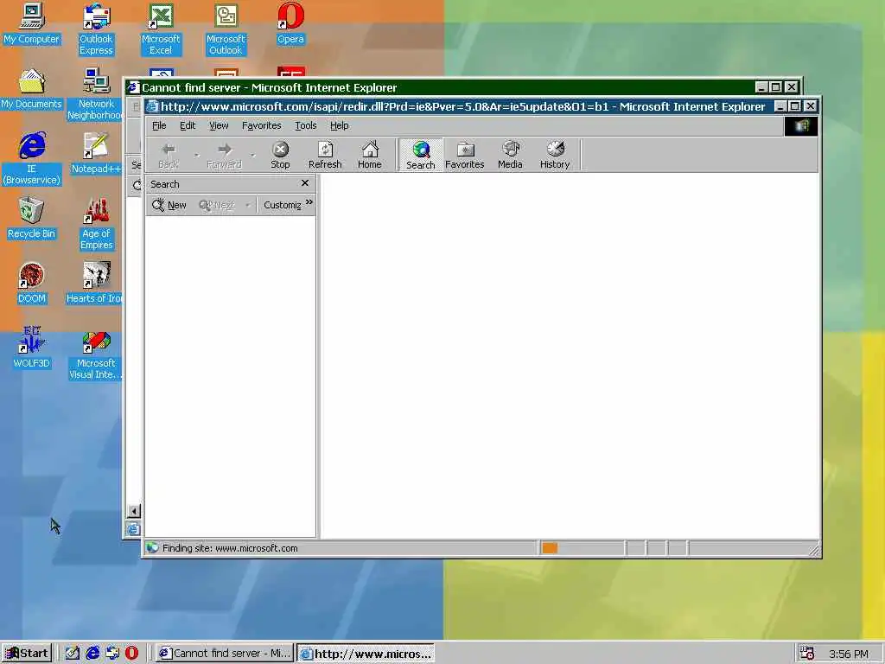Select My Documents desktop icon

[32, 89]
